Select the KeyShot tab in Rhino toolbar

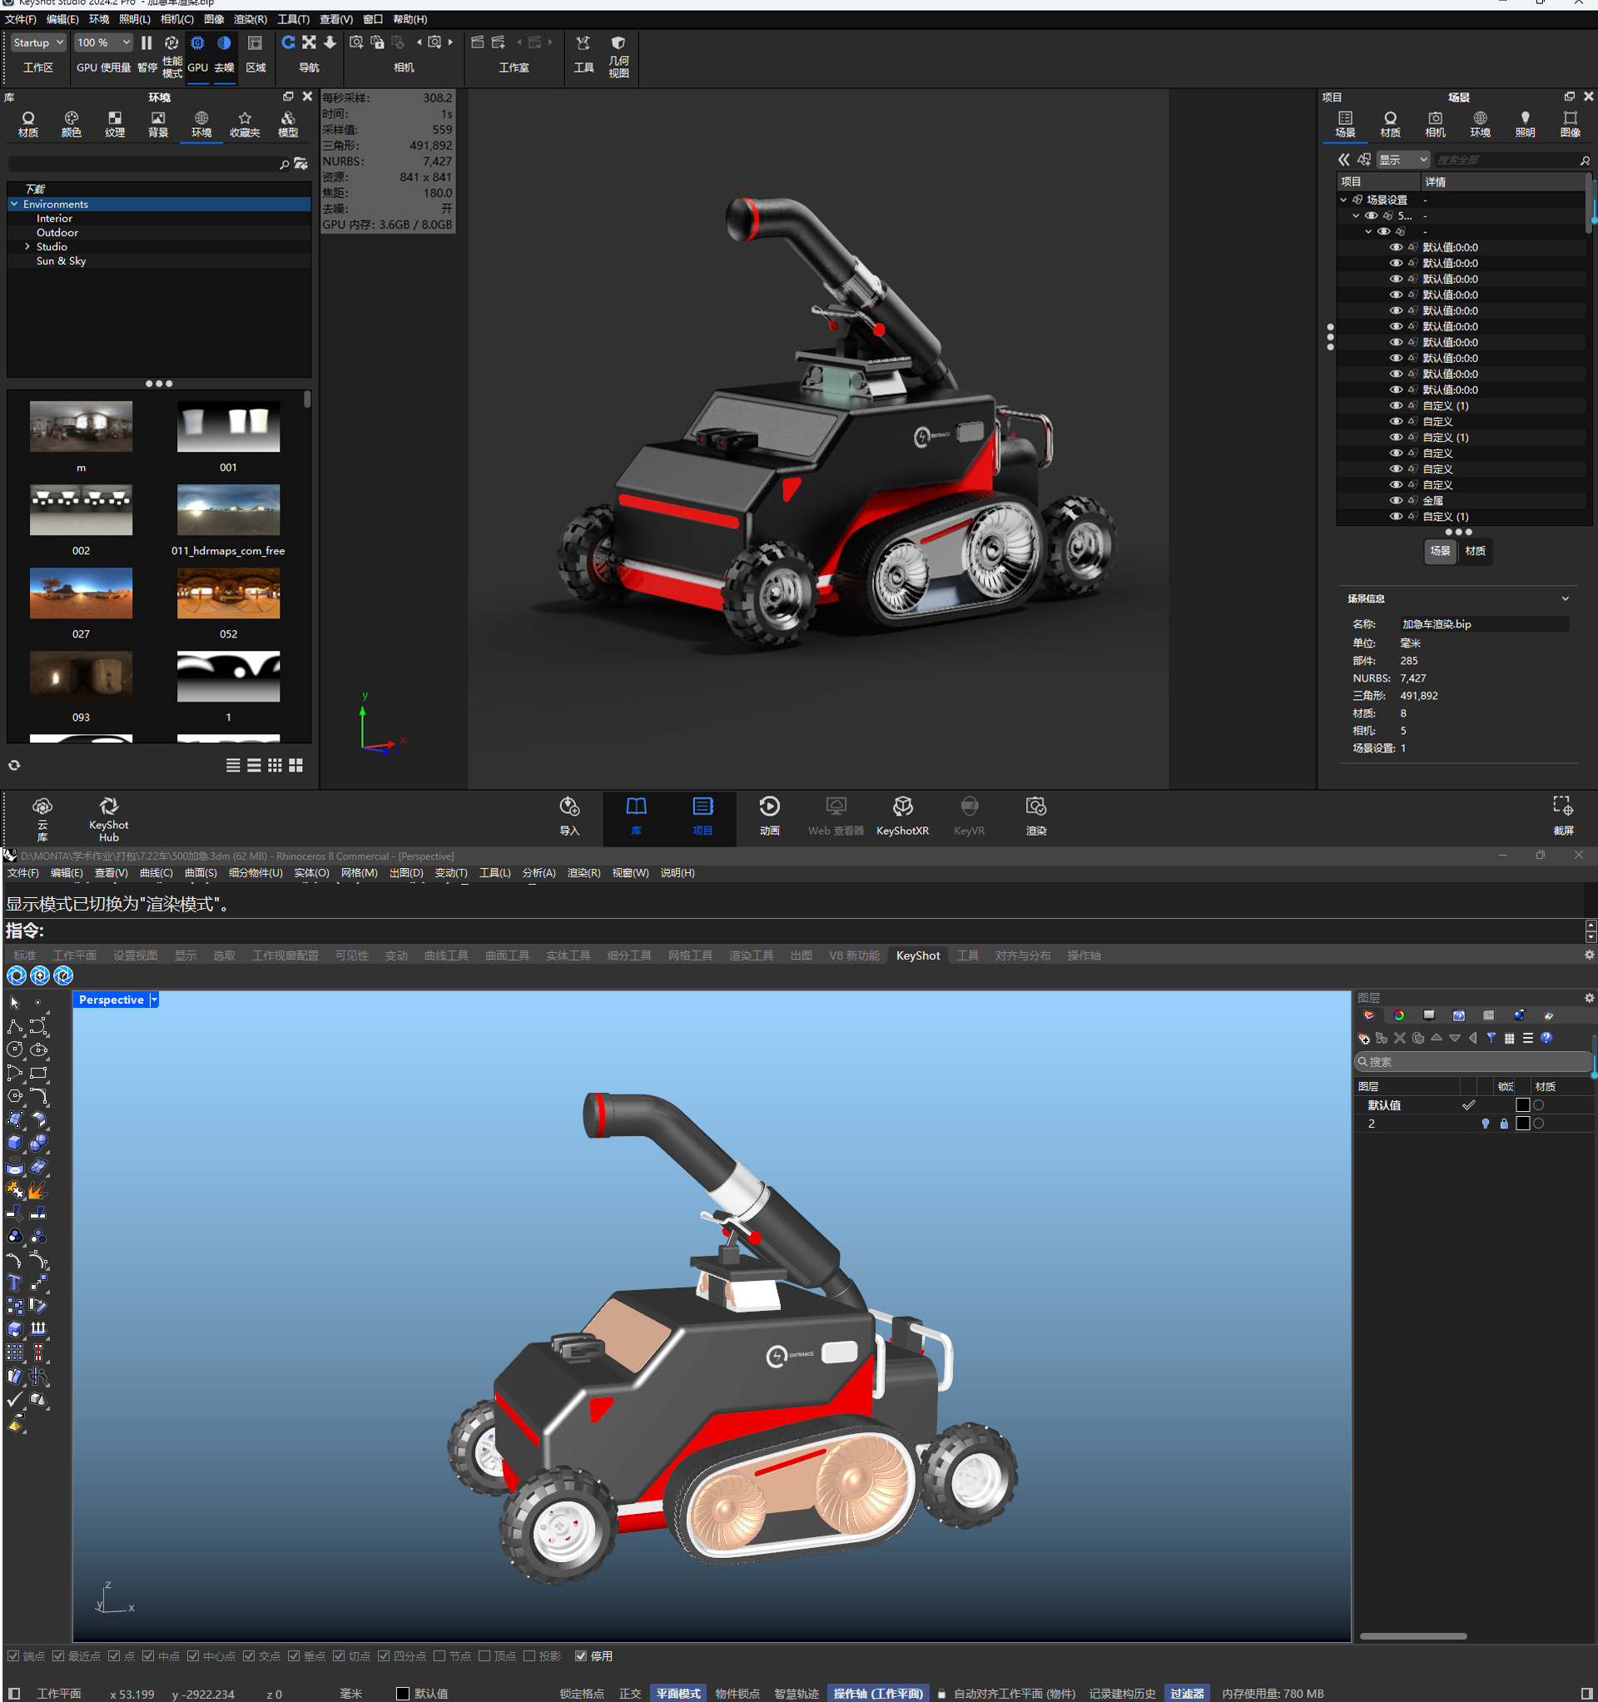917,955
